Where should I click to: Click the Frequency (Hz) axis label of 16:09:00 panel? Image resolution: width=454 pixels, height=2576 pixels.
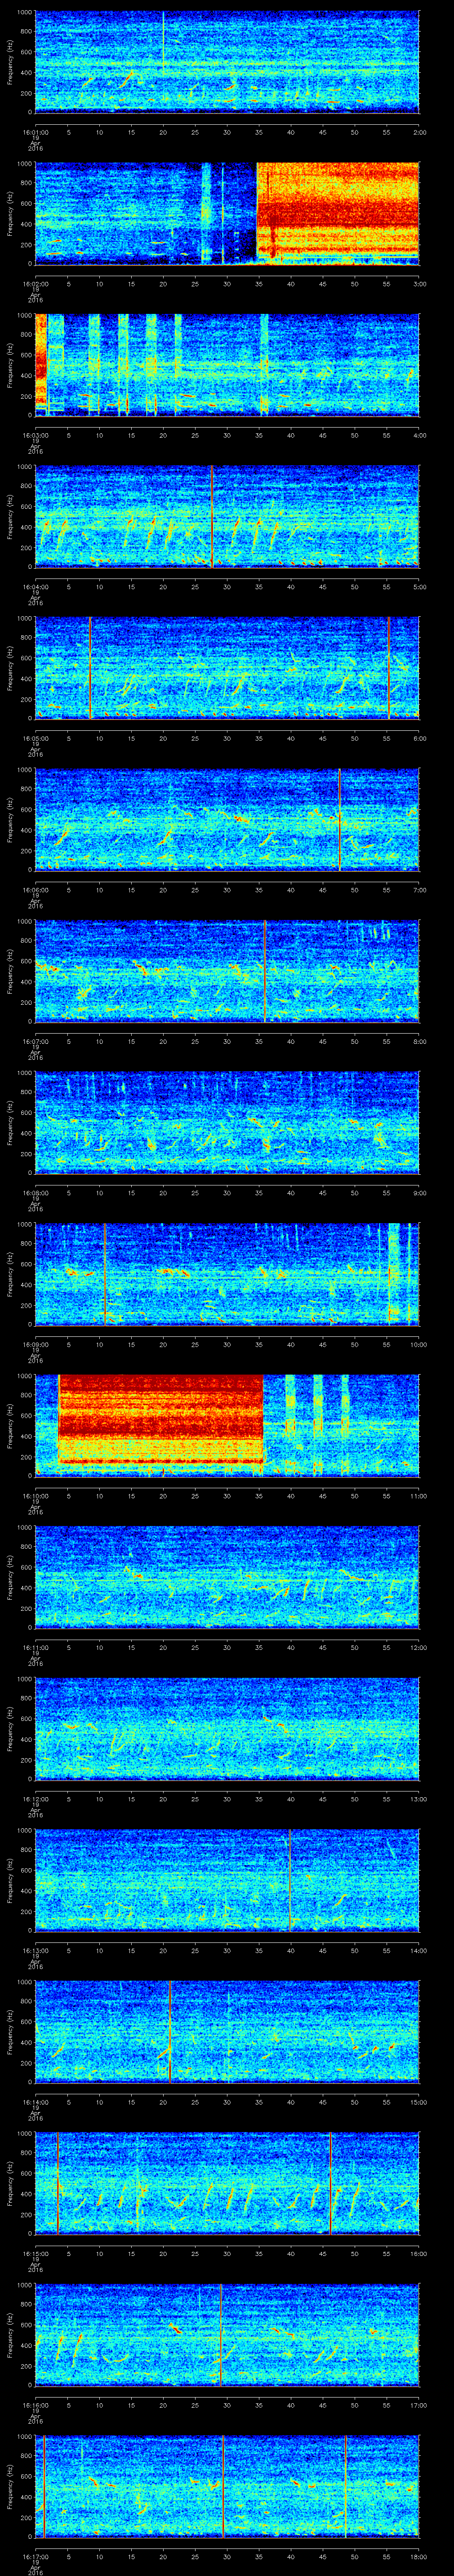[10, 1274]
